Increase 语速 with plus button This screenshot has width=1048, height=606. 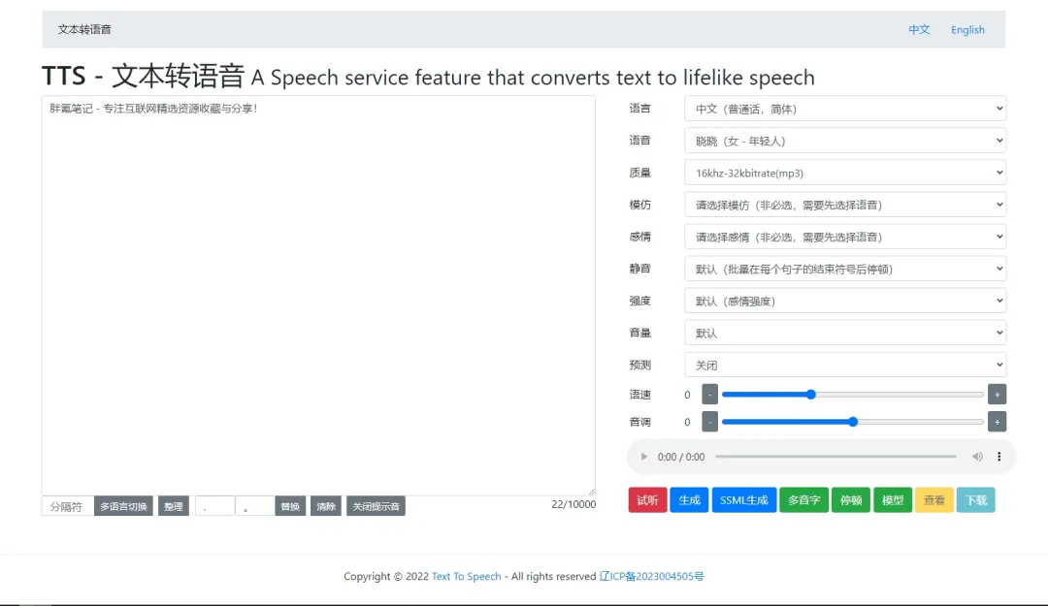(998, 395)
